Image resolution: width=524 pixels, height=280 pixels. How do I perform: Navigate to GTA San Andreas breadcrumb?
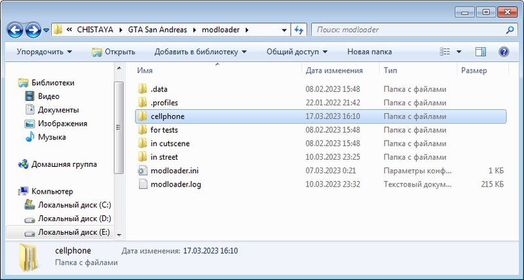coord(157,29)
